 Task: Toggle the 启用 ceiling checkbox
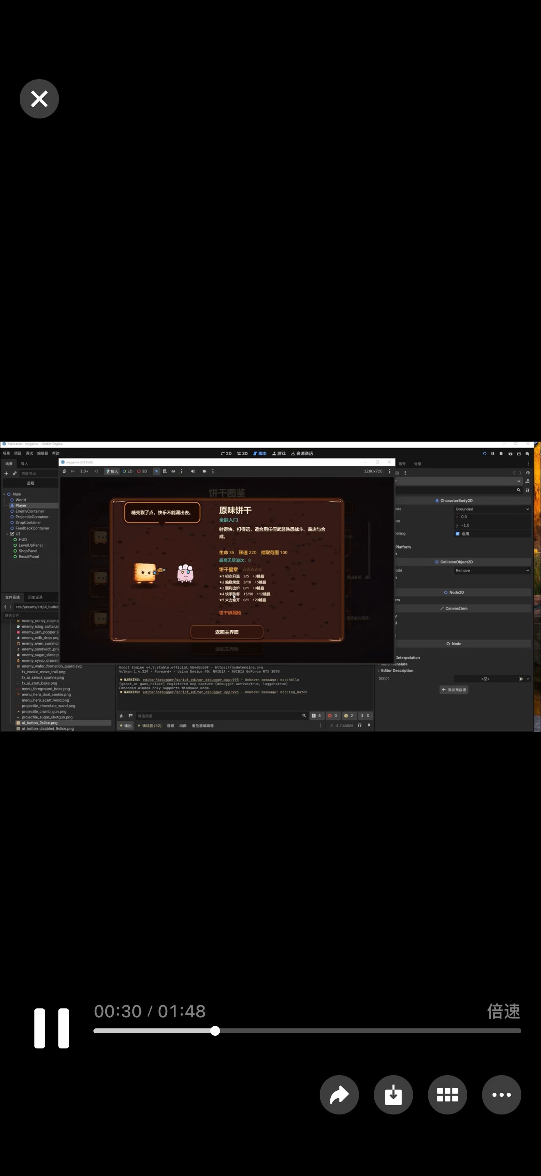[x=457, y=534]
